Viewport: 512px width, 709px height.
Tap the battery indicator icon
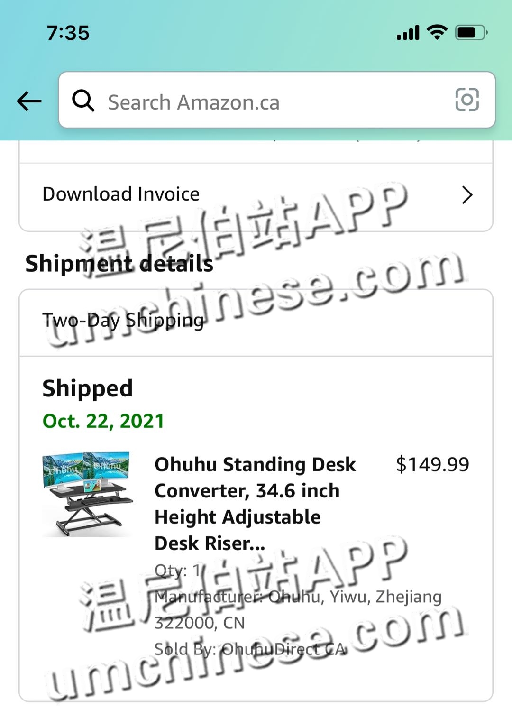click(x=471, y=32)
